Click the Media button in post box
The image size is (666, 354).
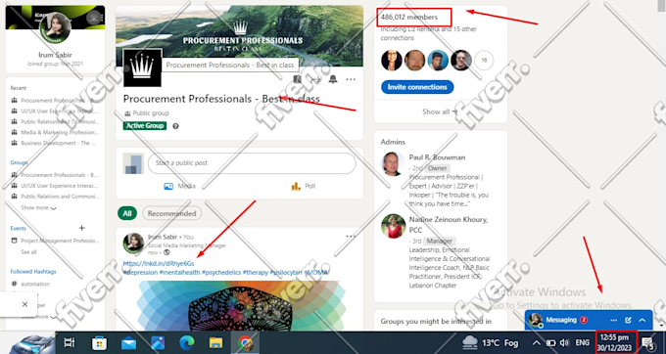point(179,186)
